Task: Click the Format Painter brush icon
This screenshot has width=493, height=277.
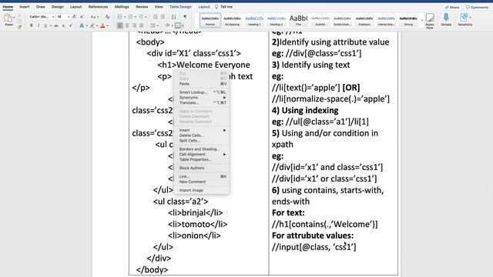Action: [x=19, y=27]
